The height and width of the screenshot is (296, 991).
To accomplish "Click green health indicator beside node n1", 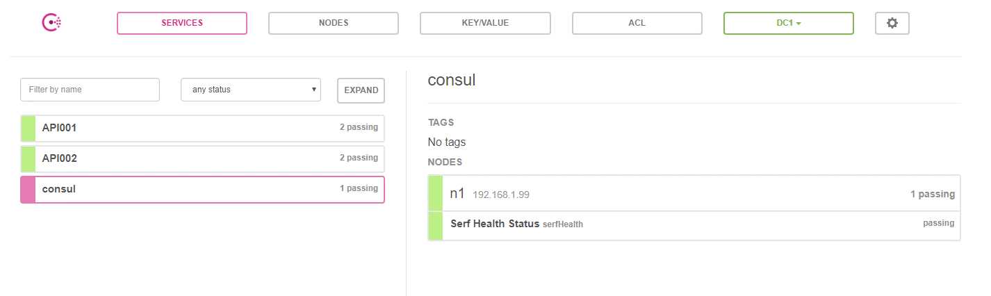I will tap(436, 194).
